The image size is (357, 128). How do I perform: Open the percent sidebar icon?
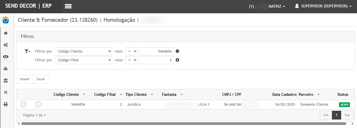[x=6, y=92]
